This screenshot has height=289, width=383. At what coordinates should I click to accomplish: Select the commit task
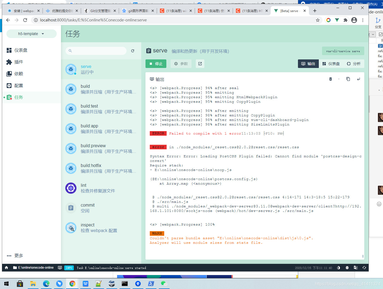tap(101, 208)
